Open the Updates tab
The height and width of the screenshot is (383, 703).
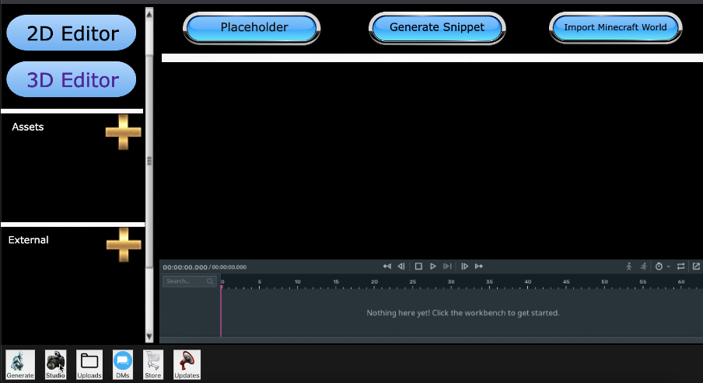tap(187, 364)
